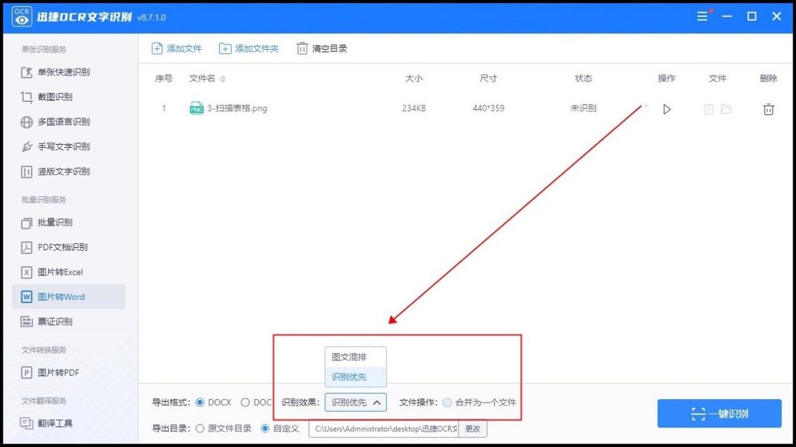This screenshot has width=796, height=447.
Task: Click file name 3-扫描表格.png
Action: point(237,108)
